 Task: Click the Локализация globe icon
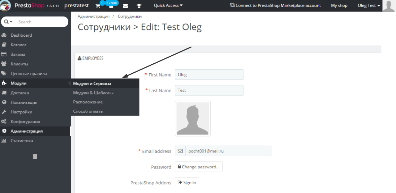click(4, 102)
